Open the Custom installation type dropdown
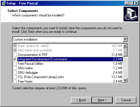The width and height of the screenshot is (140, 107). coord(125,39)
